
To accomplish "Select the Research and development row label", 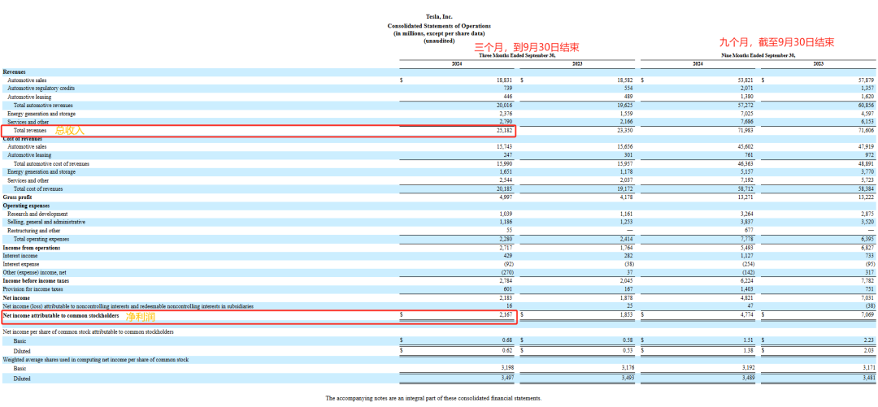I will [x=37, y=214].
